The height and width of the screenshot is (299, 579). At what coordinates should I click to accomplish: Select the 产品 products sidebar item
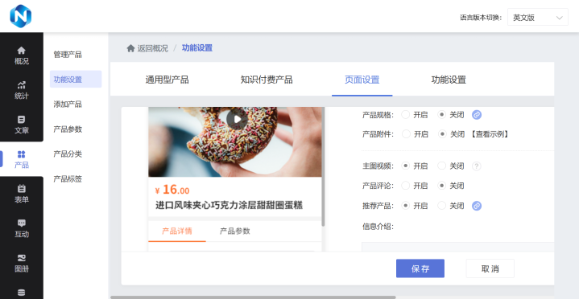point(22,159)
